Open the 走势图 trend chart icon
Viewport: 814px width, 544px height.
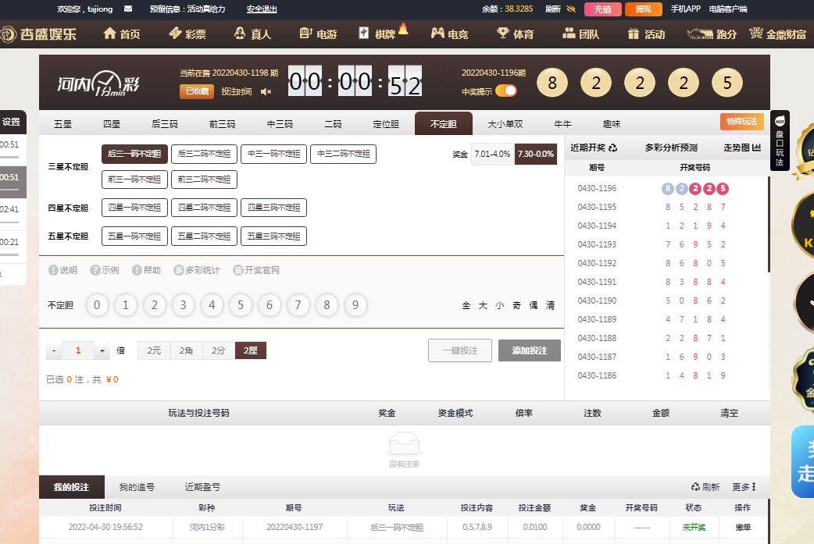click(x=756, y=148)
